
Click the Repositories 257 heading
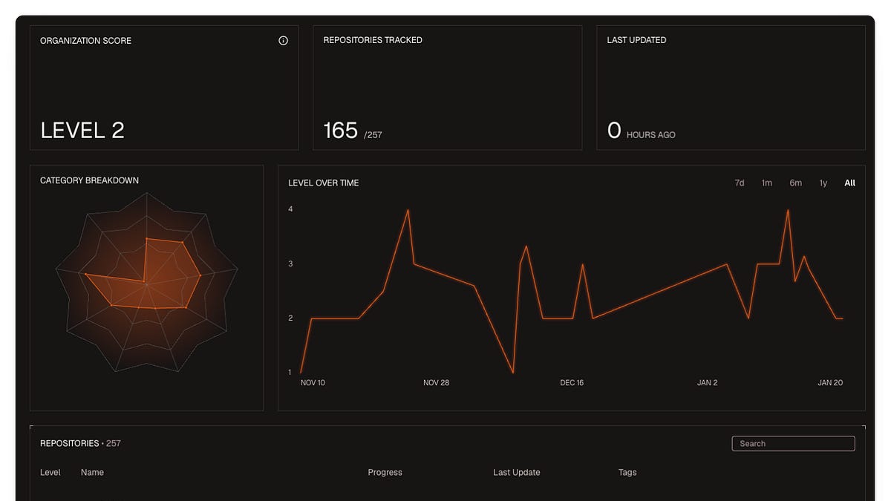[80, 443]
